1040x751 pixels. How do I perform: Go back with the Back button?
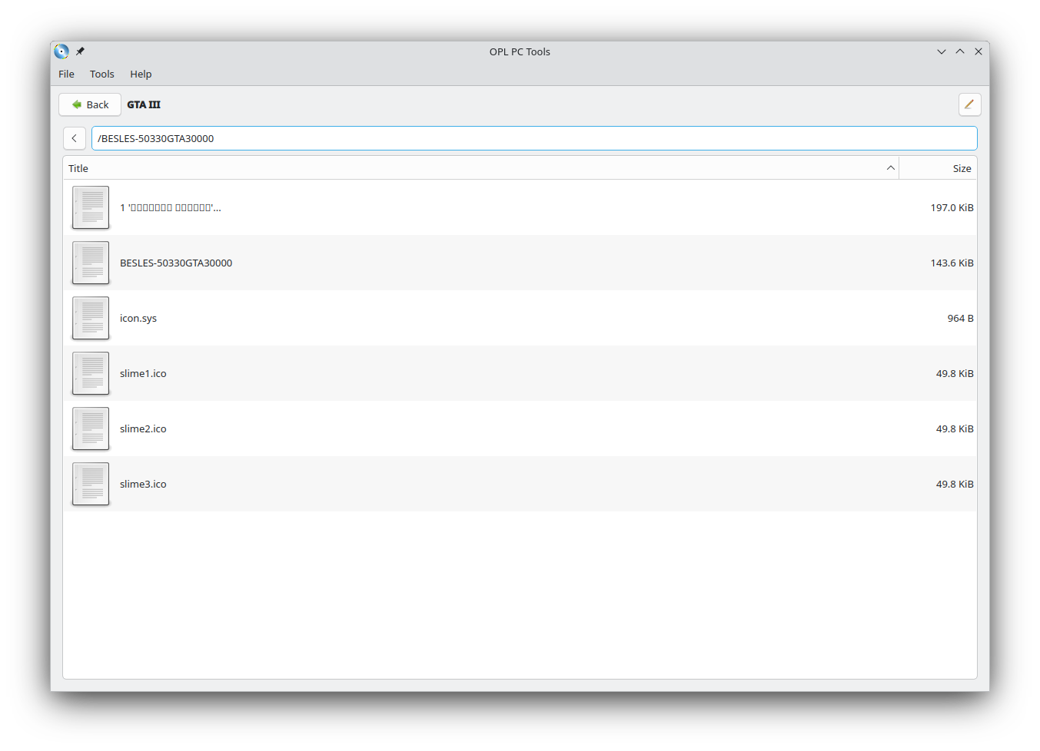pos(90,104)
